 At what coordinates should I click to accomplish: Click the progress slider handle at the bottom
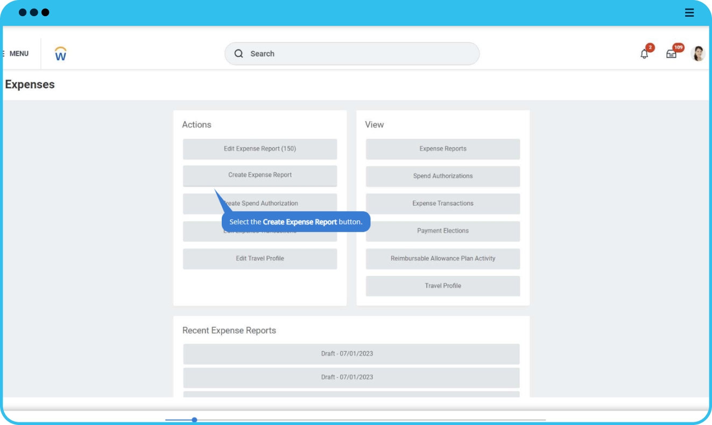(x=194, y=420)
